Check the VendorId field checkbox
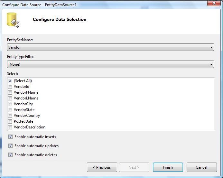The image size is (223, 178). click(x=10, y=87)
